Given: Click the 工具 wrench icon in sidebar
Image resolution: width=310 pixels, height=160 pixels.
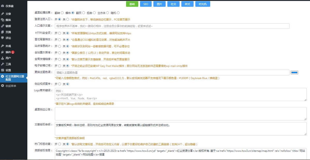Looking at the screenshot, I should (3, 64).
